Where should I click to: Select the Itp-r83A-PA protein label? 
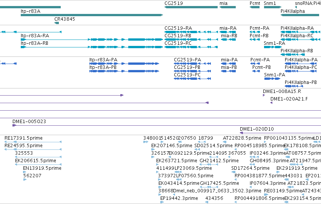point(103,59)
